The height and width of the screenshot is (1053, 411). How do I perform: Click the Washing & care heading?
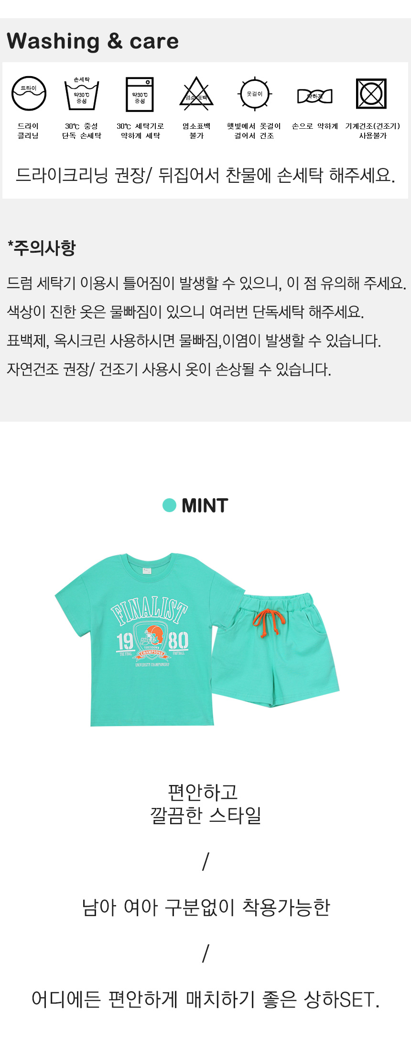pos(93,41)
